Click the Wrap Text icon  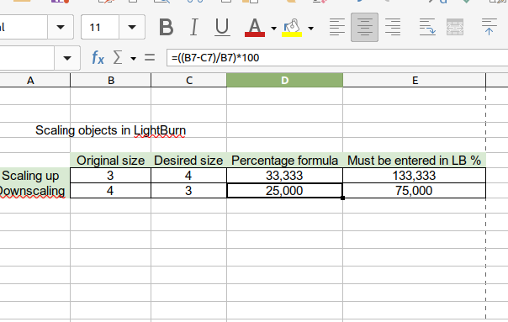tap(427, 27)
